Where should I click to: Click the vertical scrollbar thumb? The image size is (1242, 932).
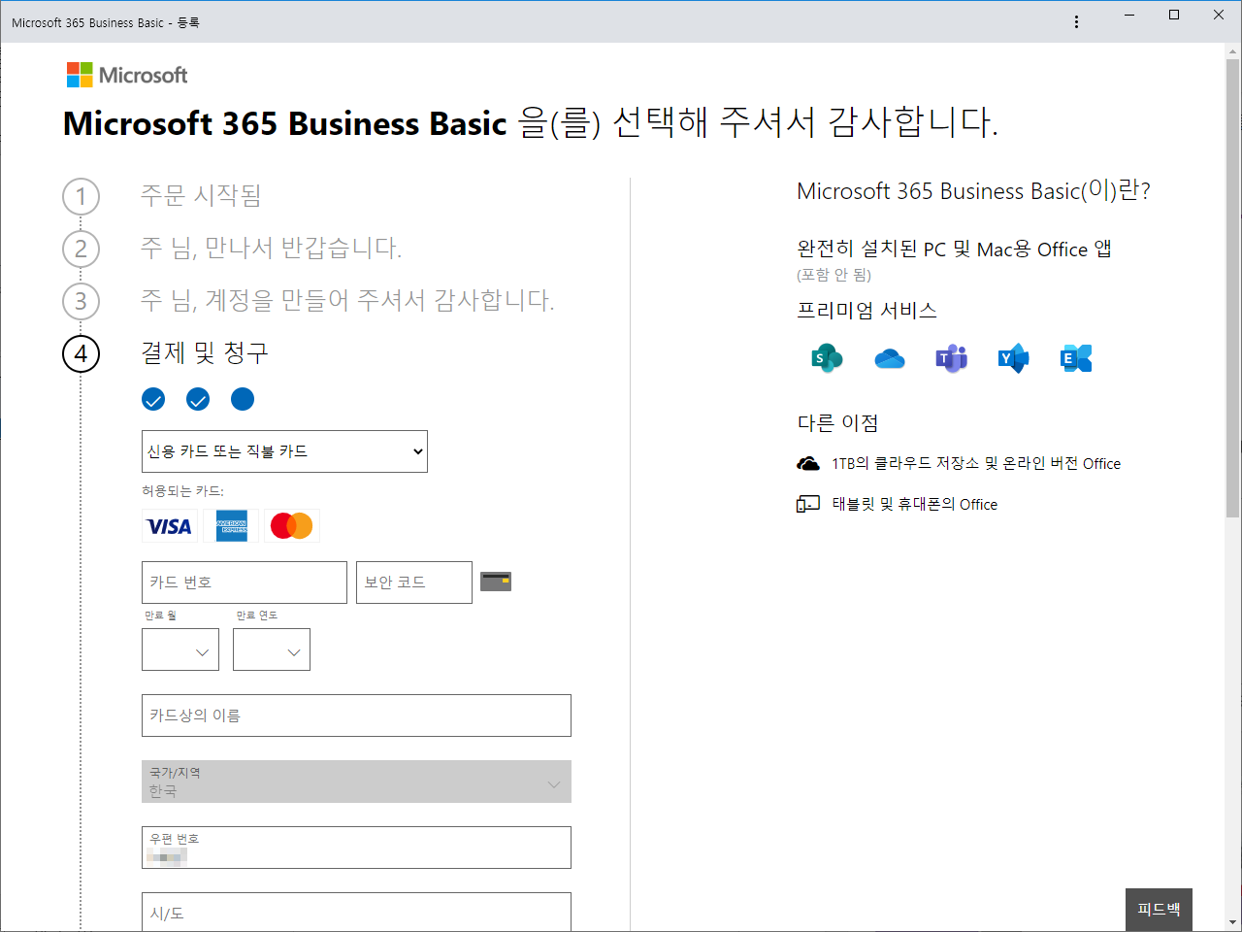(x=1232, y=287)
